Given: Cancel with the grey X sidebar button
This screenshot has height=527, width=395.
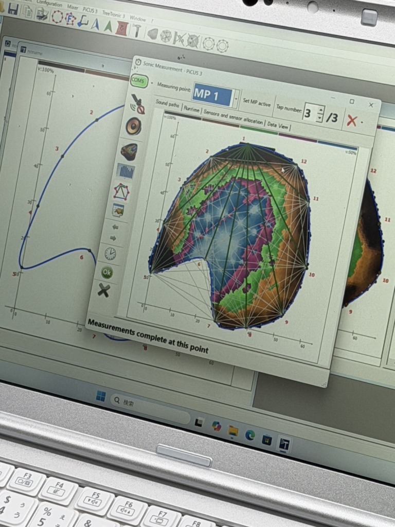Looking at the screenshot, I should [x=104, y=290].
